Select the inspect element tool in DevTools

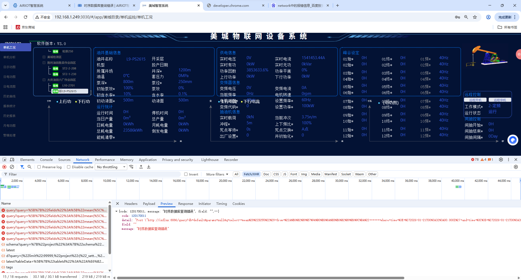(4, 160)
